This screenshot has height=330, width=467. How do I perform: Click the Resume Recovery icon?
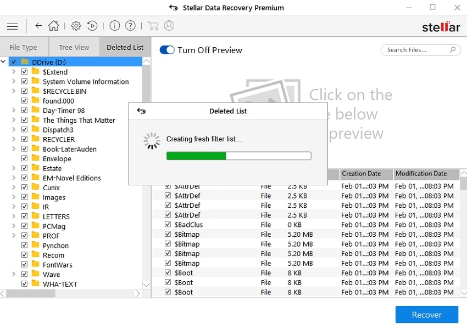(93, 25)
